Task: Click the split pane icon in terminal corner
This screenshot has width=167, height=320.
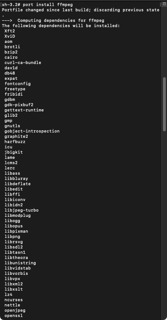Action: point(164,4)
